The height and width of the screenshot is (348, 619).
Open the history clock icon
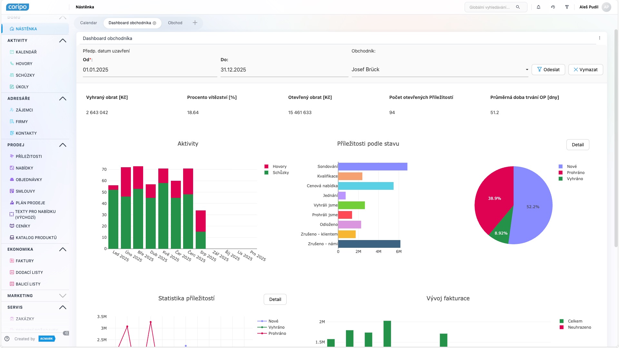553,7
